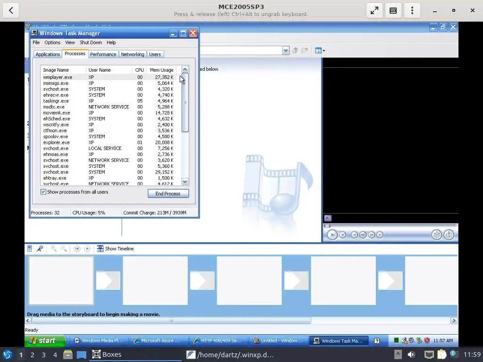Click Next Frame button in preview monitor
This screenshot has width=483, height=362.
pos(372,235)
